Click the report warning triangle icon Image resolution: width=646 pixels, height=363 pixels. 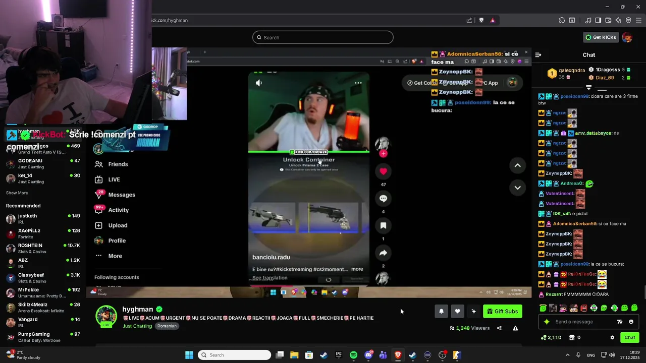point(515,328)
